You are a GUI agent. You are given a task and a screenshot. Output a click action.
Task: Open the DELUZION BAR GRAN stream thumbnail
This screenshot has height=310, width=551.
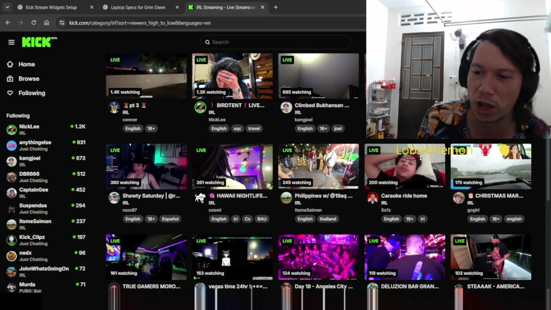[x=405, y=257]
